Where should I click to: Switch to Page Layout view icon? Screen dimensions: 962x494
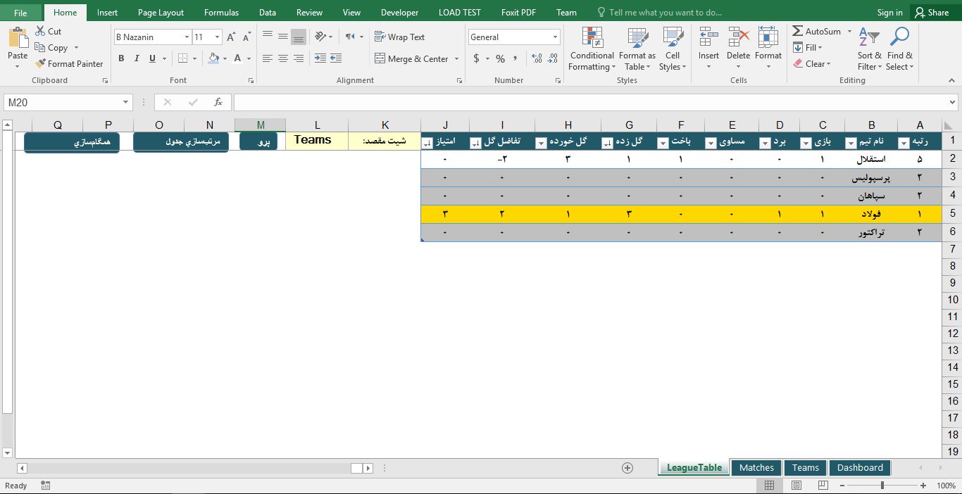[797, 486]
